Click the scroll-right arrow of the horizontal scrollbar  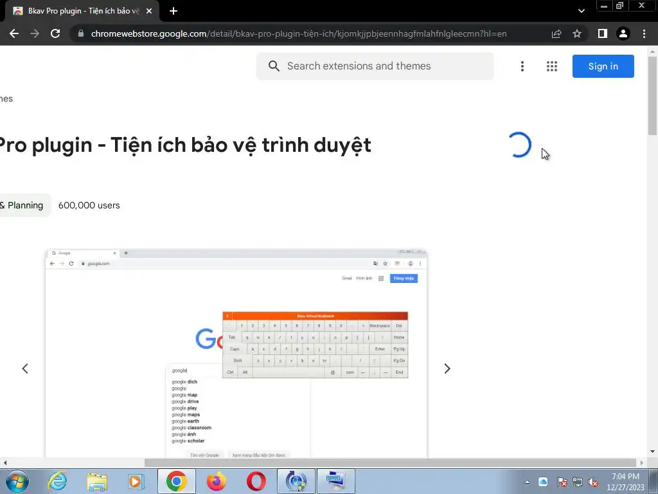[642, 462]
